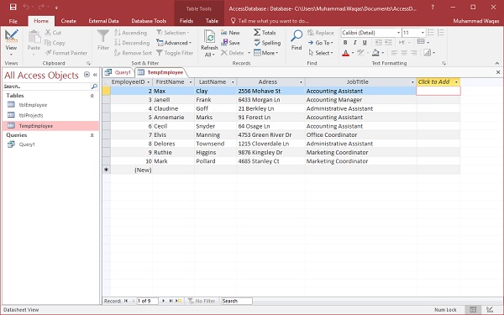Open the font color red A swatch
The width and height of the screenshot is (504, 315).
(x=345, y=53)
